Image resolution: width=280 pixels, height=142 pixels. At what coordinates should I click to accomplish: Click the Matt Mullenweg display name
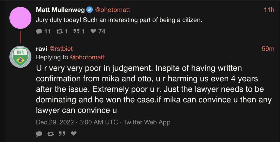click(60, 10)
